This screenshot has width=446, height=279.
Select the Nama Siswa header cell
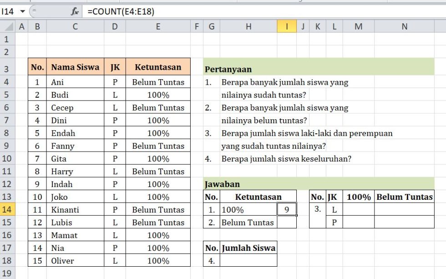tap(75, 66)
